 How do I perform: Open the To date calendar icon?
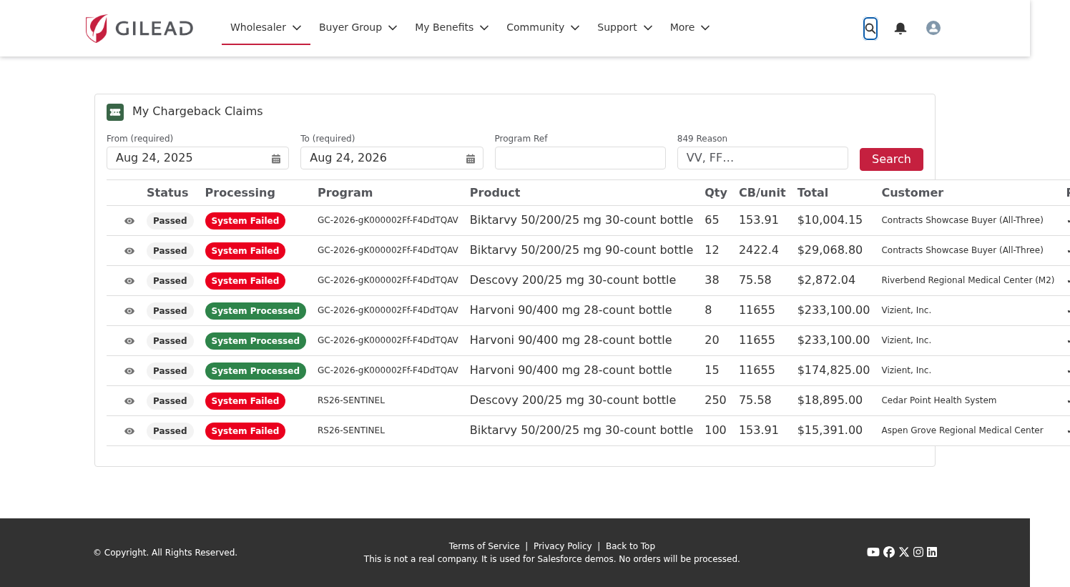pos(471,159)
